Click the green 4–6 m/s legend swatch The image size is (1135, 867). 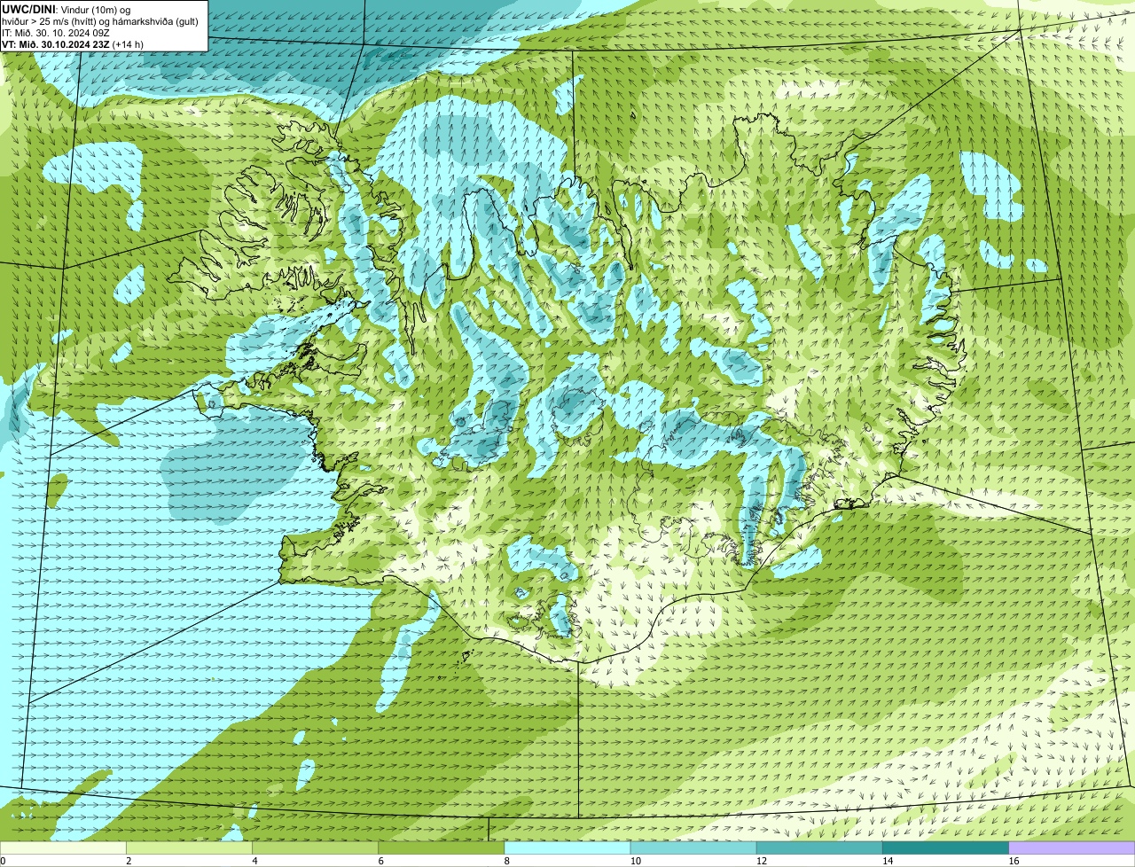click(315, 847)
